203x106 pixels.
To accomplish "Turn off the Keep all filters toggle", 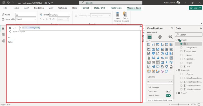I will 168,96.
